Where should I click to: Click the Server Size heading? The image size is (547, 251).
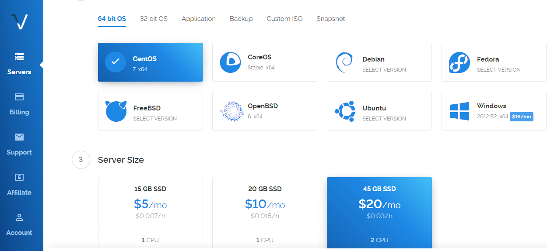point(121,160)
